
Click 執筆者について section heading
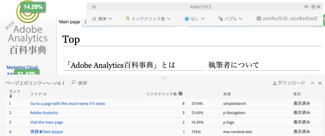(233, 65)
